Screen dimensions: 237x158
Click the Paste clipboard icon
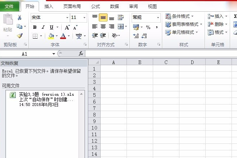tap(8, 19)
